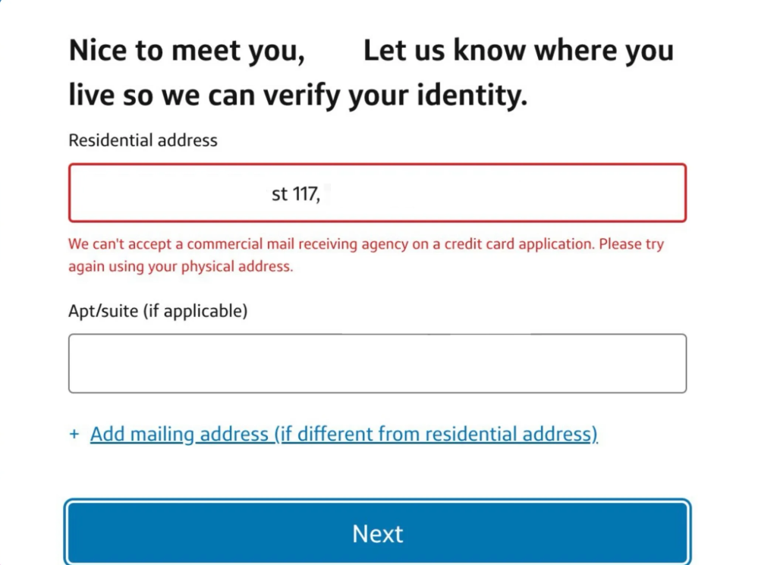Click the Next button

[378, 533]
